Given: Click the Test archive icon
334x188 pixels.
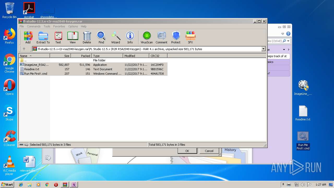Looking at the screenshot, I should (x=58, y=38).
